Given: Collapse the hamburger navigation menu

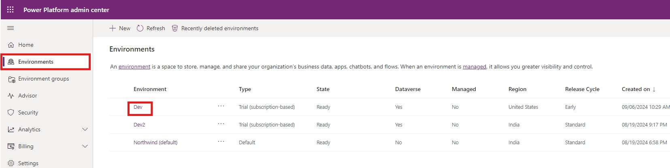Looking at the screenshot, I should 11,28.
